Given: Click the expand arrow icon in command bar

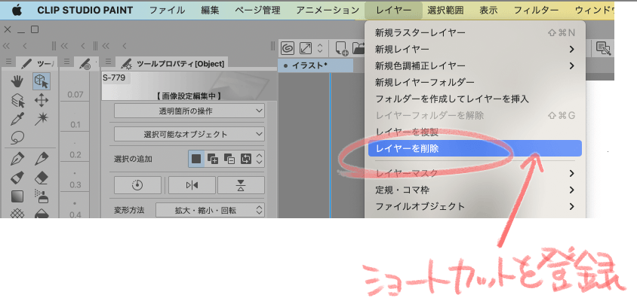Looking at the screenshot, I should tap(306, 49).
